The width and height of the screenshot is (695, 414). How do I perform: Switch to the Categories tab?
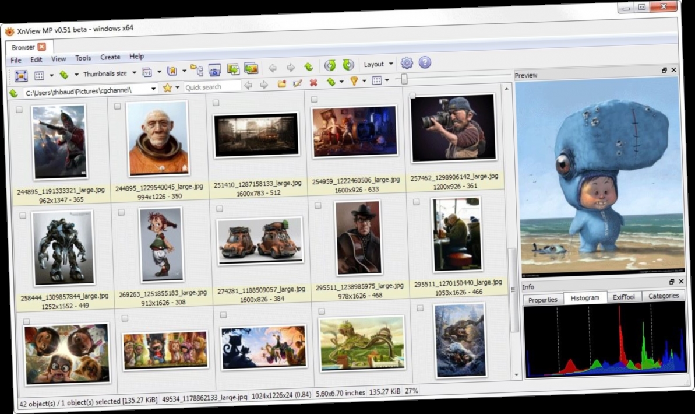click(663, 296)
